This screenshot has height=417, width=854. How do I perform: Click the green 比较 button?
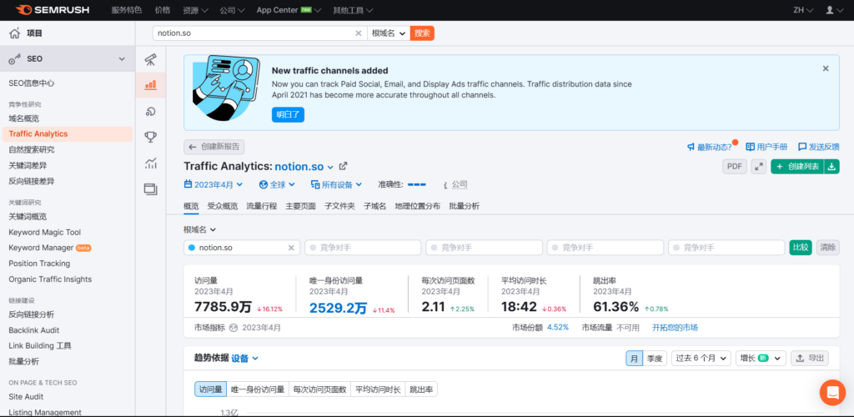(x=801, y=248)
